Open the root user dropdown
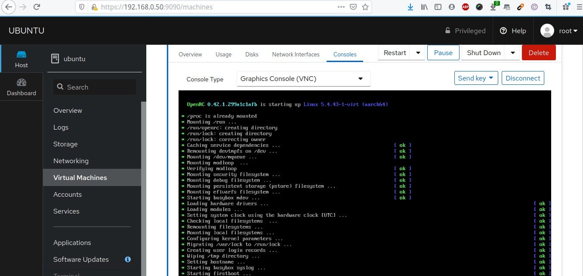The image size is (583, 276). coord(559,31)
